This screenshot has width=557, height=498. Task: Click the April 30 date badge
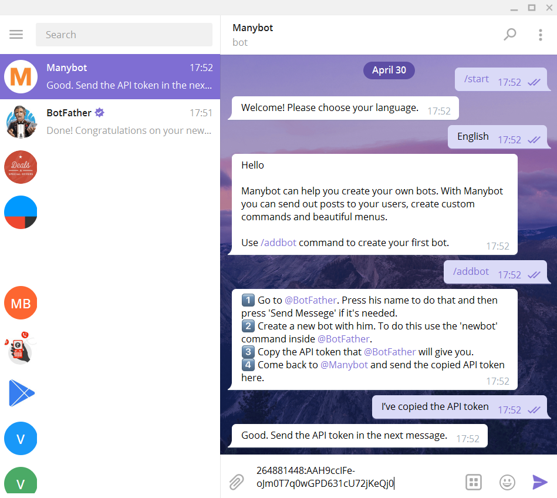[x=389, y=70]
